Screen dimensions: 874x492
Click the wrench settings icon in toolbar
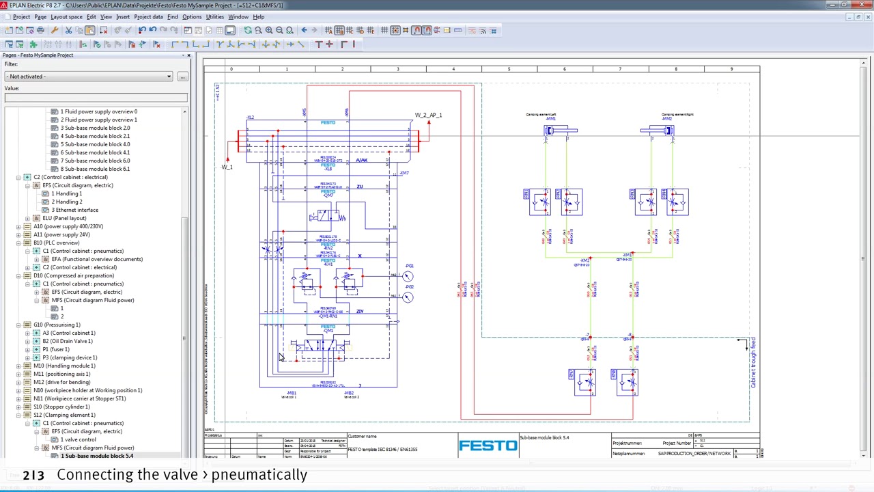pos(55,30)
